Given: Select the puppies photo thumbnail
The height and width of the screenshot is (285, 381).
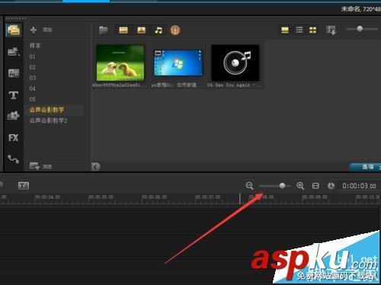Looking at the screenshot, I should (120, 62).
